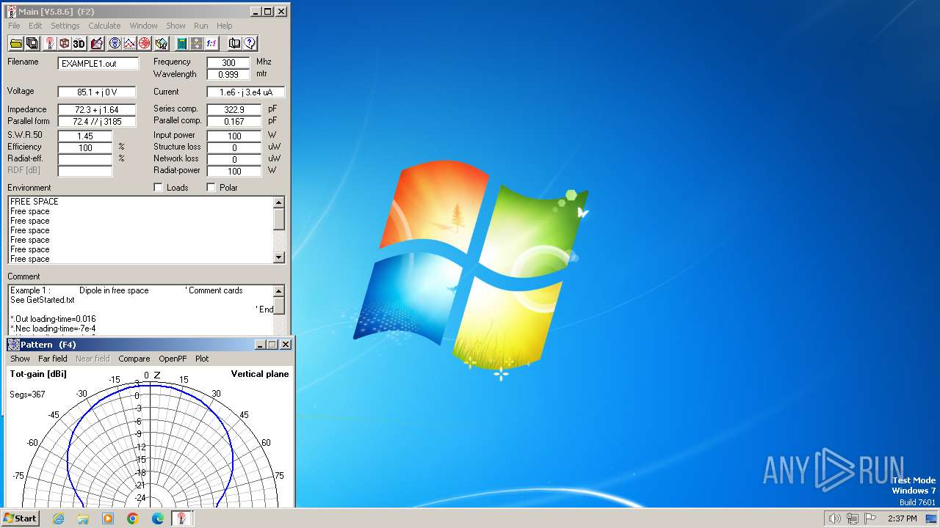The image size is (940, 528).
Task: Click the 'See GetStarted.txt' comment line
Action: pyautogui.click(x=43, y=300)
